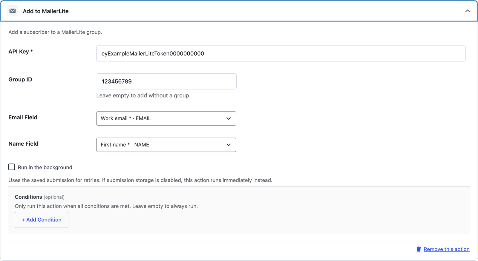Click the Group ID label
Image resolution: width=478 pixels, height=261 pixels.
pyautogui.click(x=20, y=80)
